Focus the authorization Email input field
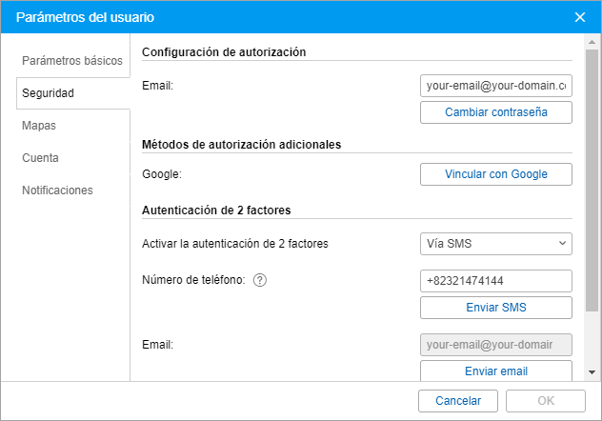602x421 pixels. tap(495, 86)
